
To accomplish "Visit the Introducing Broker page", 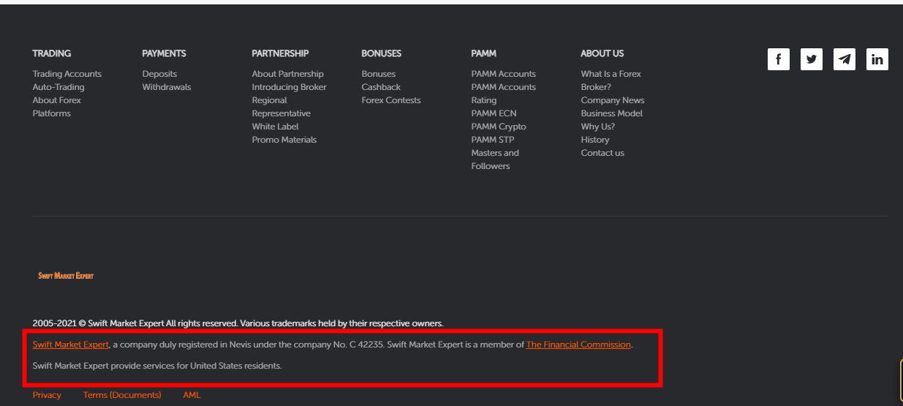I will coord(289,87).
